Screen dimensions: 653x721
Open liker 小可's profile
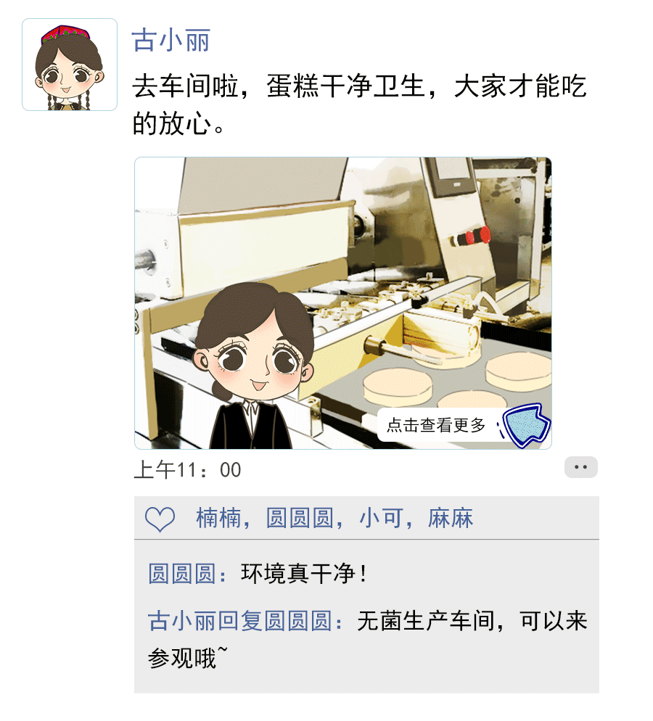click(x=381, y=518)
